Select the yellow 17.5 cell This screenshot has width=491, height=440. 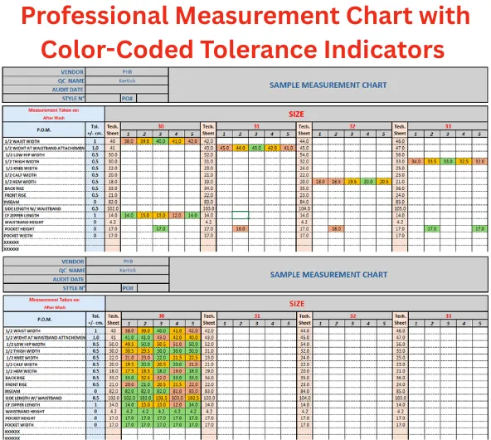point(129,371)
